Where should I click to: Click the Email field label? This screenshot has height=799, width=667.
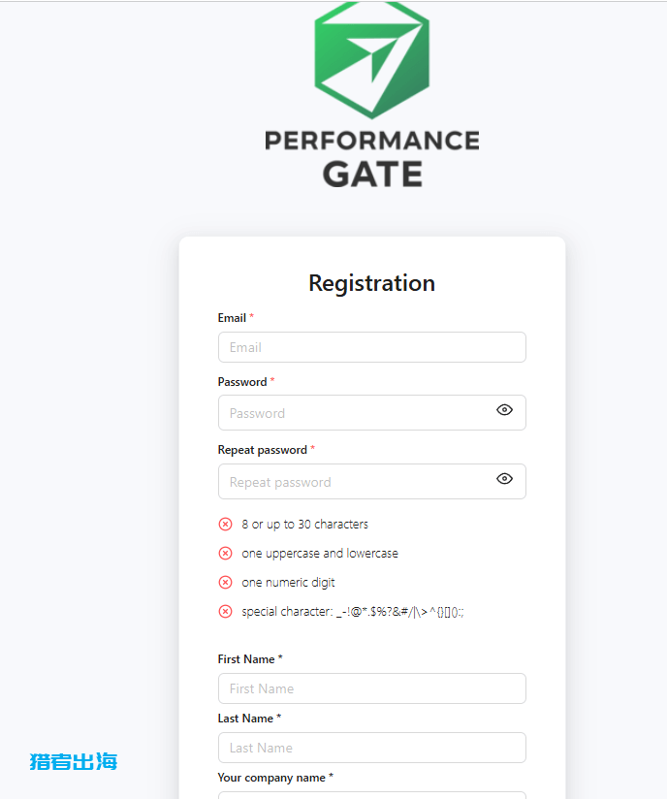[232, 318]
